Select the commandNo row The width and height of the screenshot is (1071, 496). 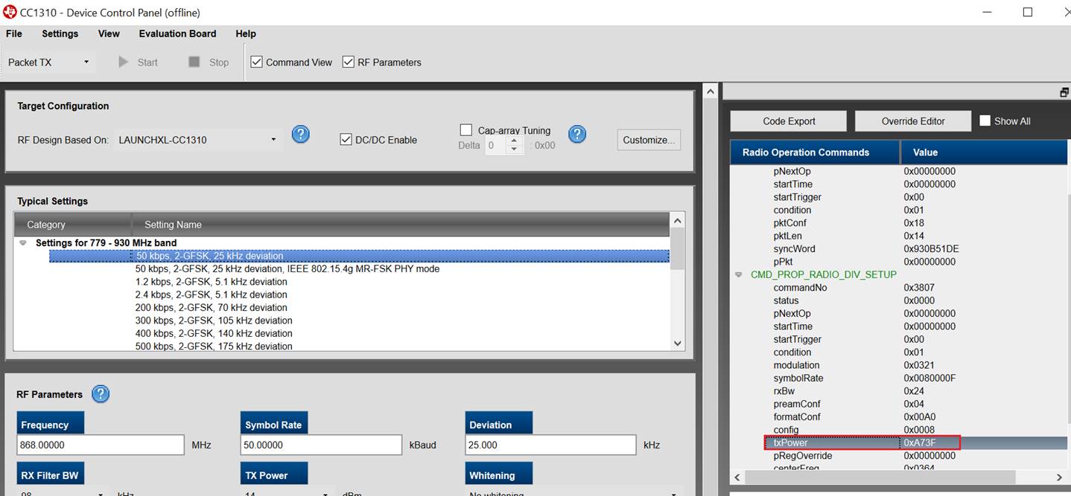coord(899,287)
